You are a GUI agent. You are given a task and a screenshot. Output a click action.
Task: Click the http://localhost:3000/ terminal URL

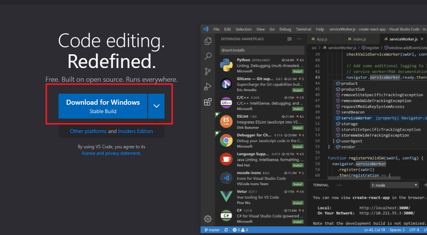(x=385, y=207)
